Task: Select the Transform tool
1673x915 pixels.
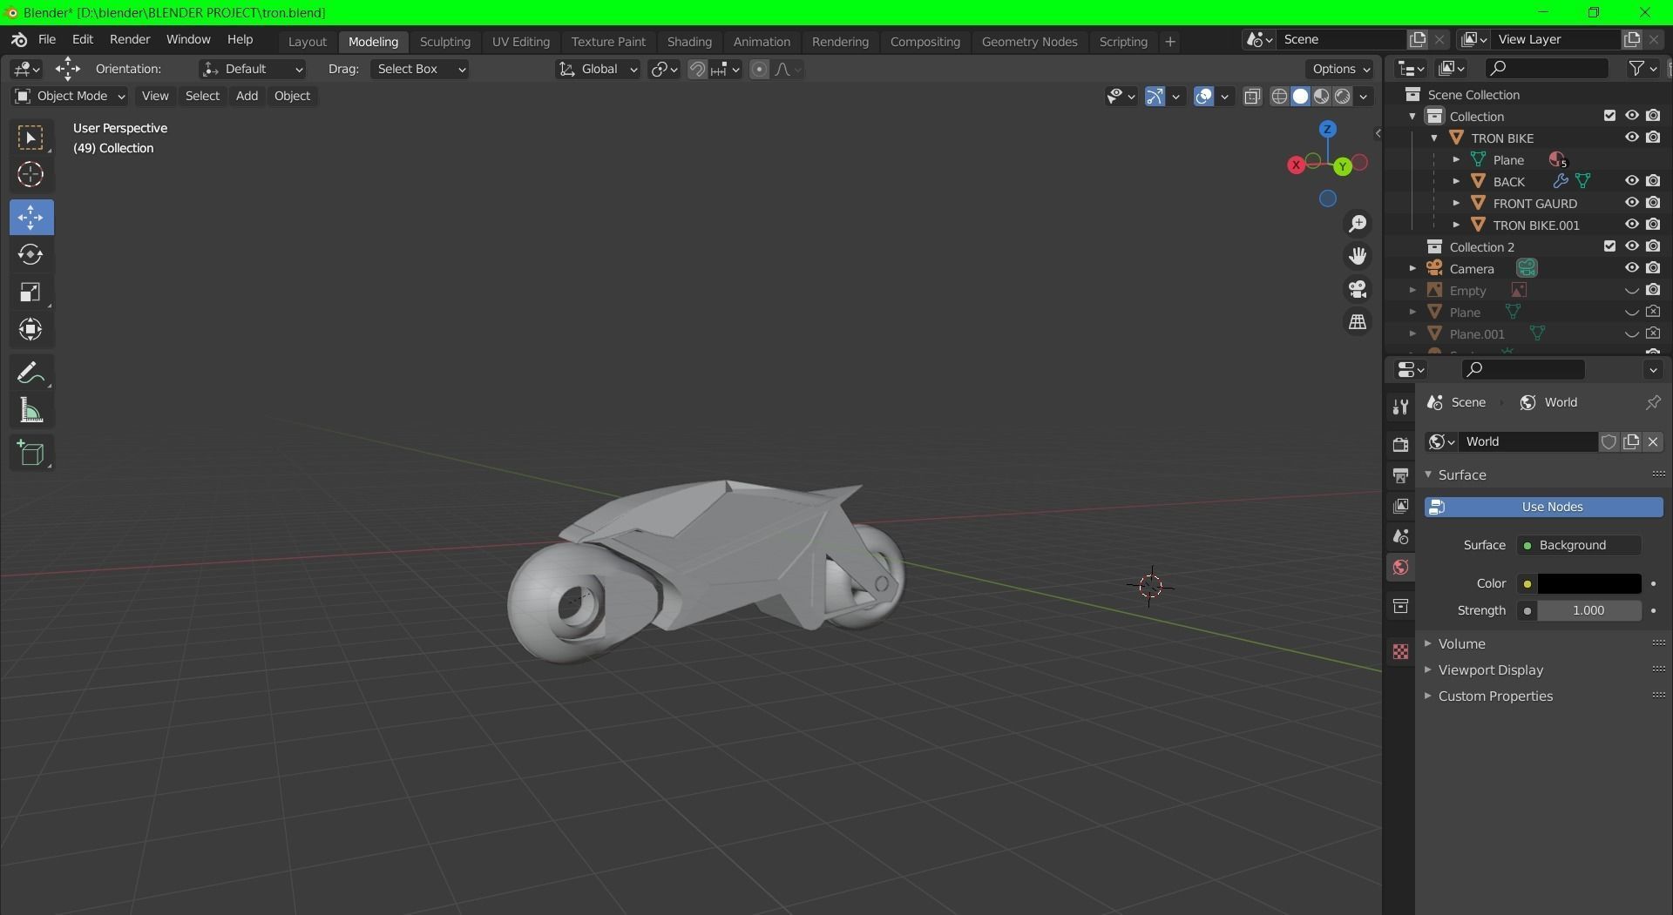Action: click(31, 329)
